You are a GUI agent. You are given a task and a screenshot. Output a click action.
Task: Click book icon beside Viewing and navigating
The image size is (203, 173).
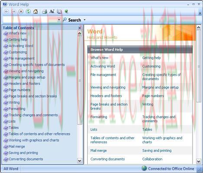point(6,71)
